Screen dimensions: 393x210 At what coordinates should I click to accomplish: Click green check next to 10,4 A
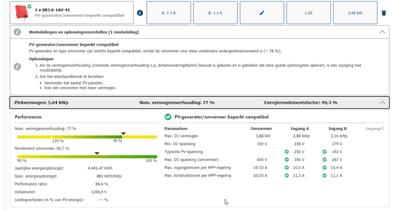(x=325, y=168)
